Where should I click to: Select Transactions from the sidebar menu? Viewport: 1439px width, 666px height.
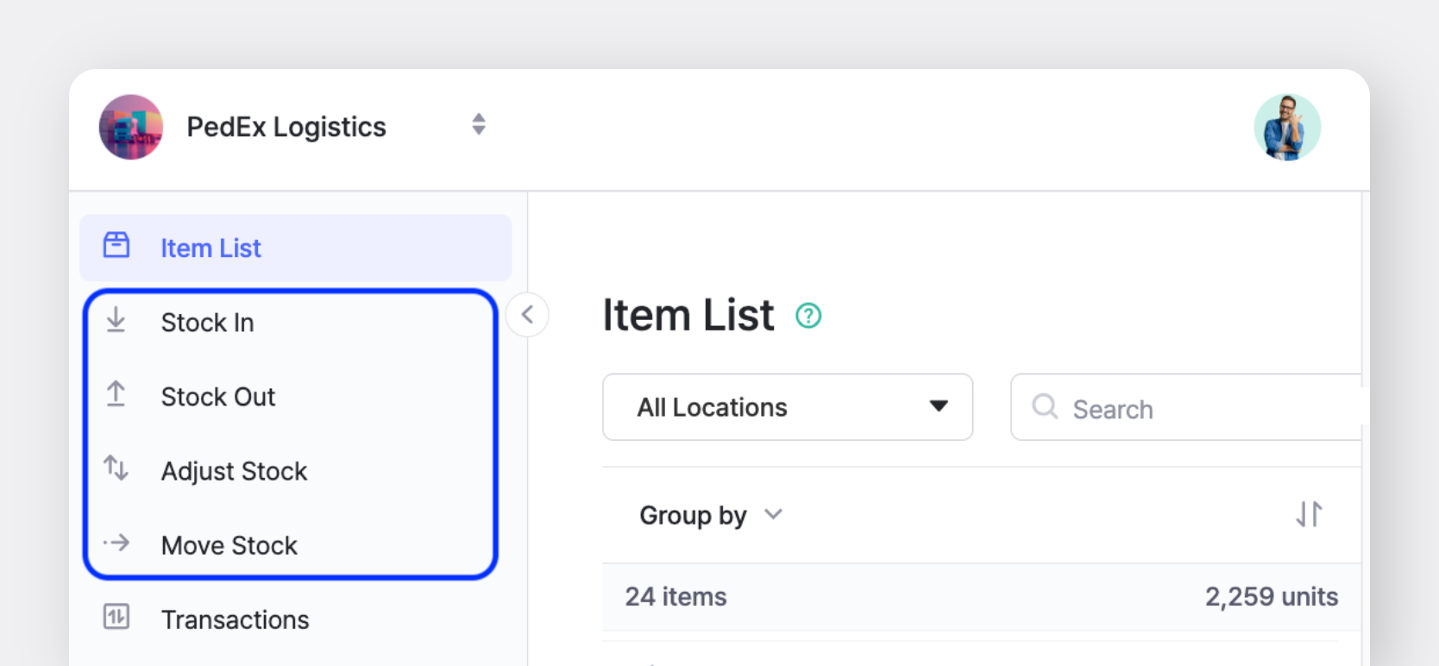point(235,619)
